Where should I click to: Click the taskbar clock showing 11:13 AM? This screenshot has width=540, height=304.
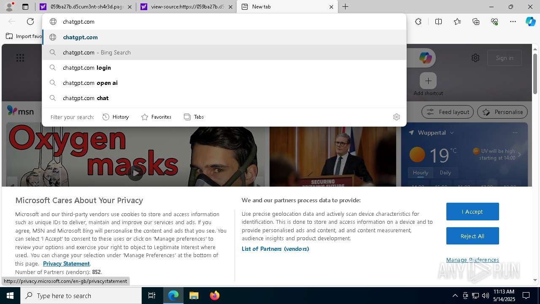coord(504,296)
